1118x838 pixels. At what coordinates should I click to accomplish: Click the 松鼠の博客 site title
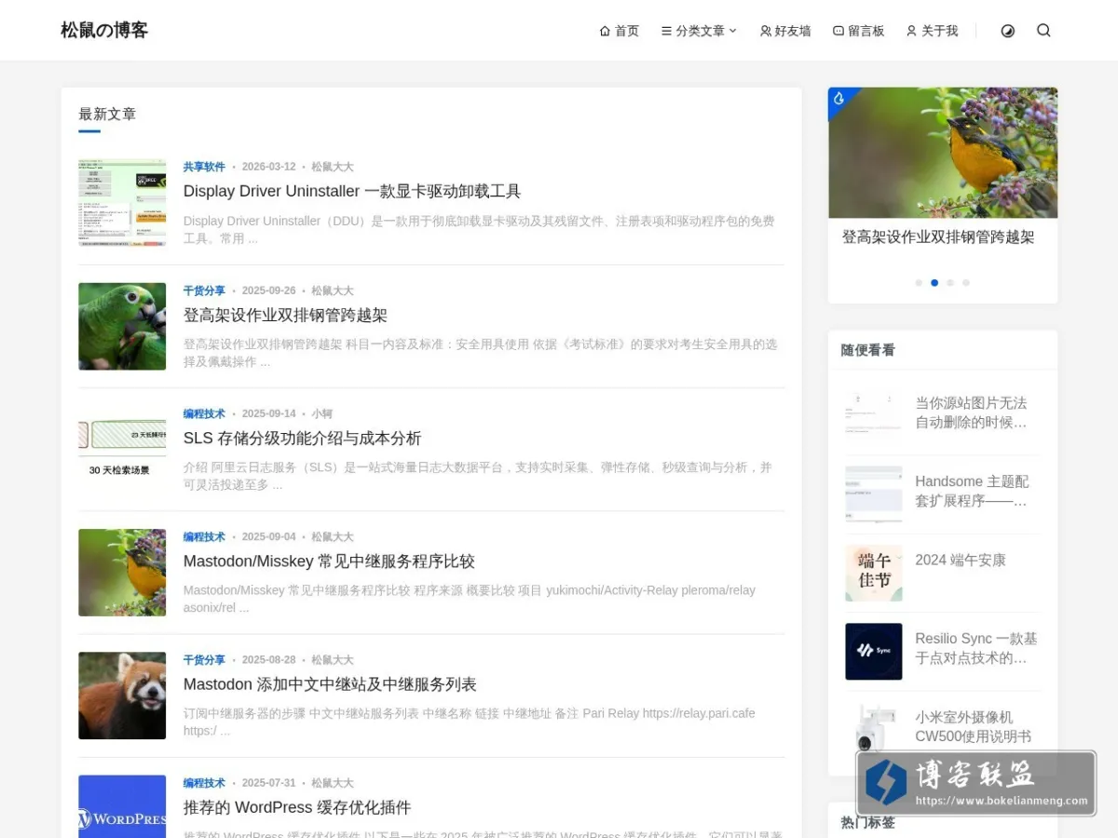point(104,30)
